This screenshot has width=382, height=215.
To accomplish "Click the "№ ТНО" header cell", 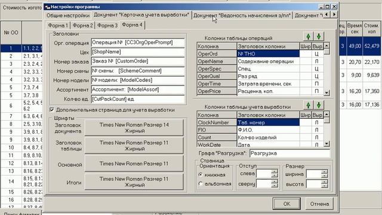I will 268,54.
